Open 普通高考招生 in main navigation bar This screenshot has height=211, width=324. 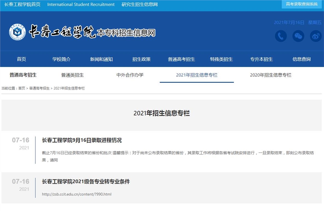pos(181,59)
